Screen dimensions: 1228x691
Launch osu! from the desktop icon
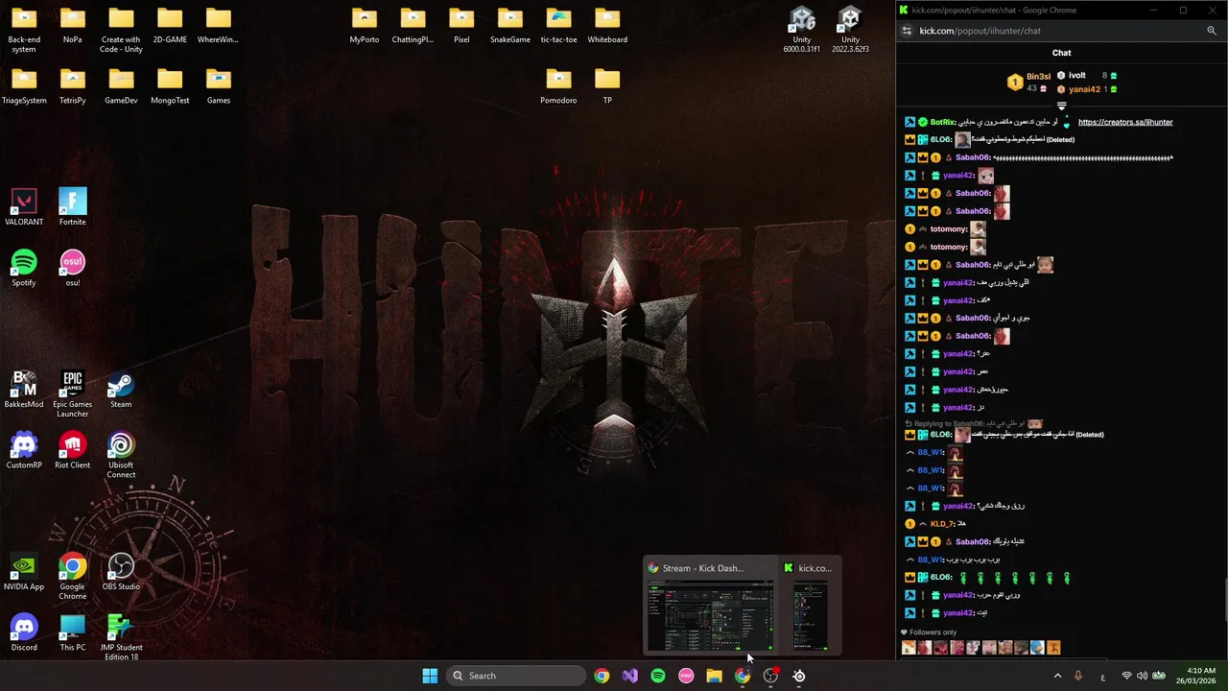click(72, 268)
